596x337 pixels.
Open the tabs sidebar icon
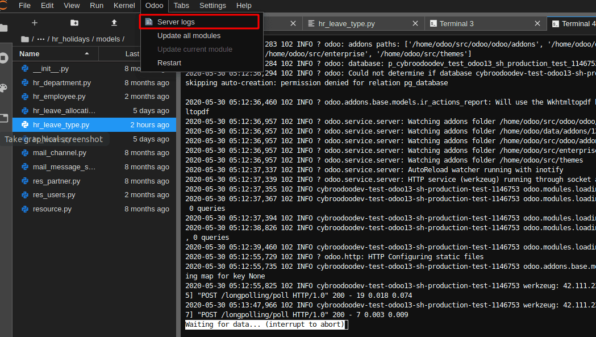point(4,118)
